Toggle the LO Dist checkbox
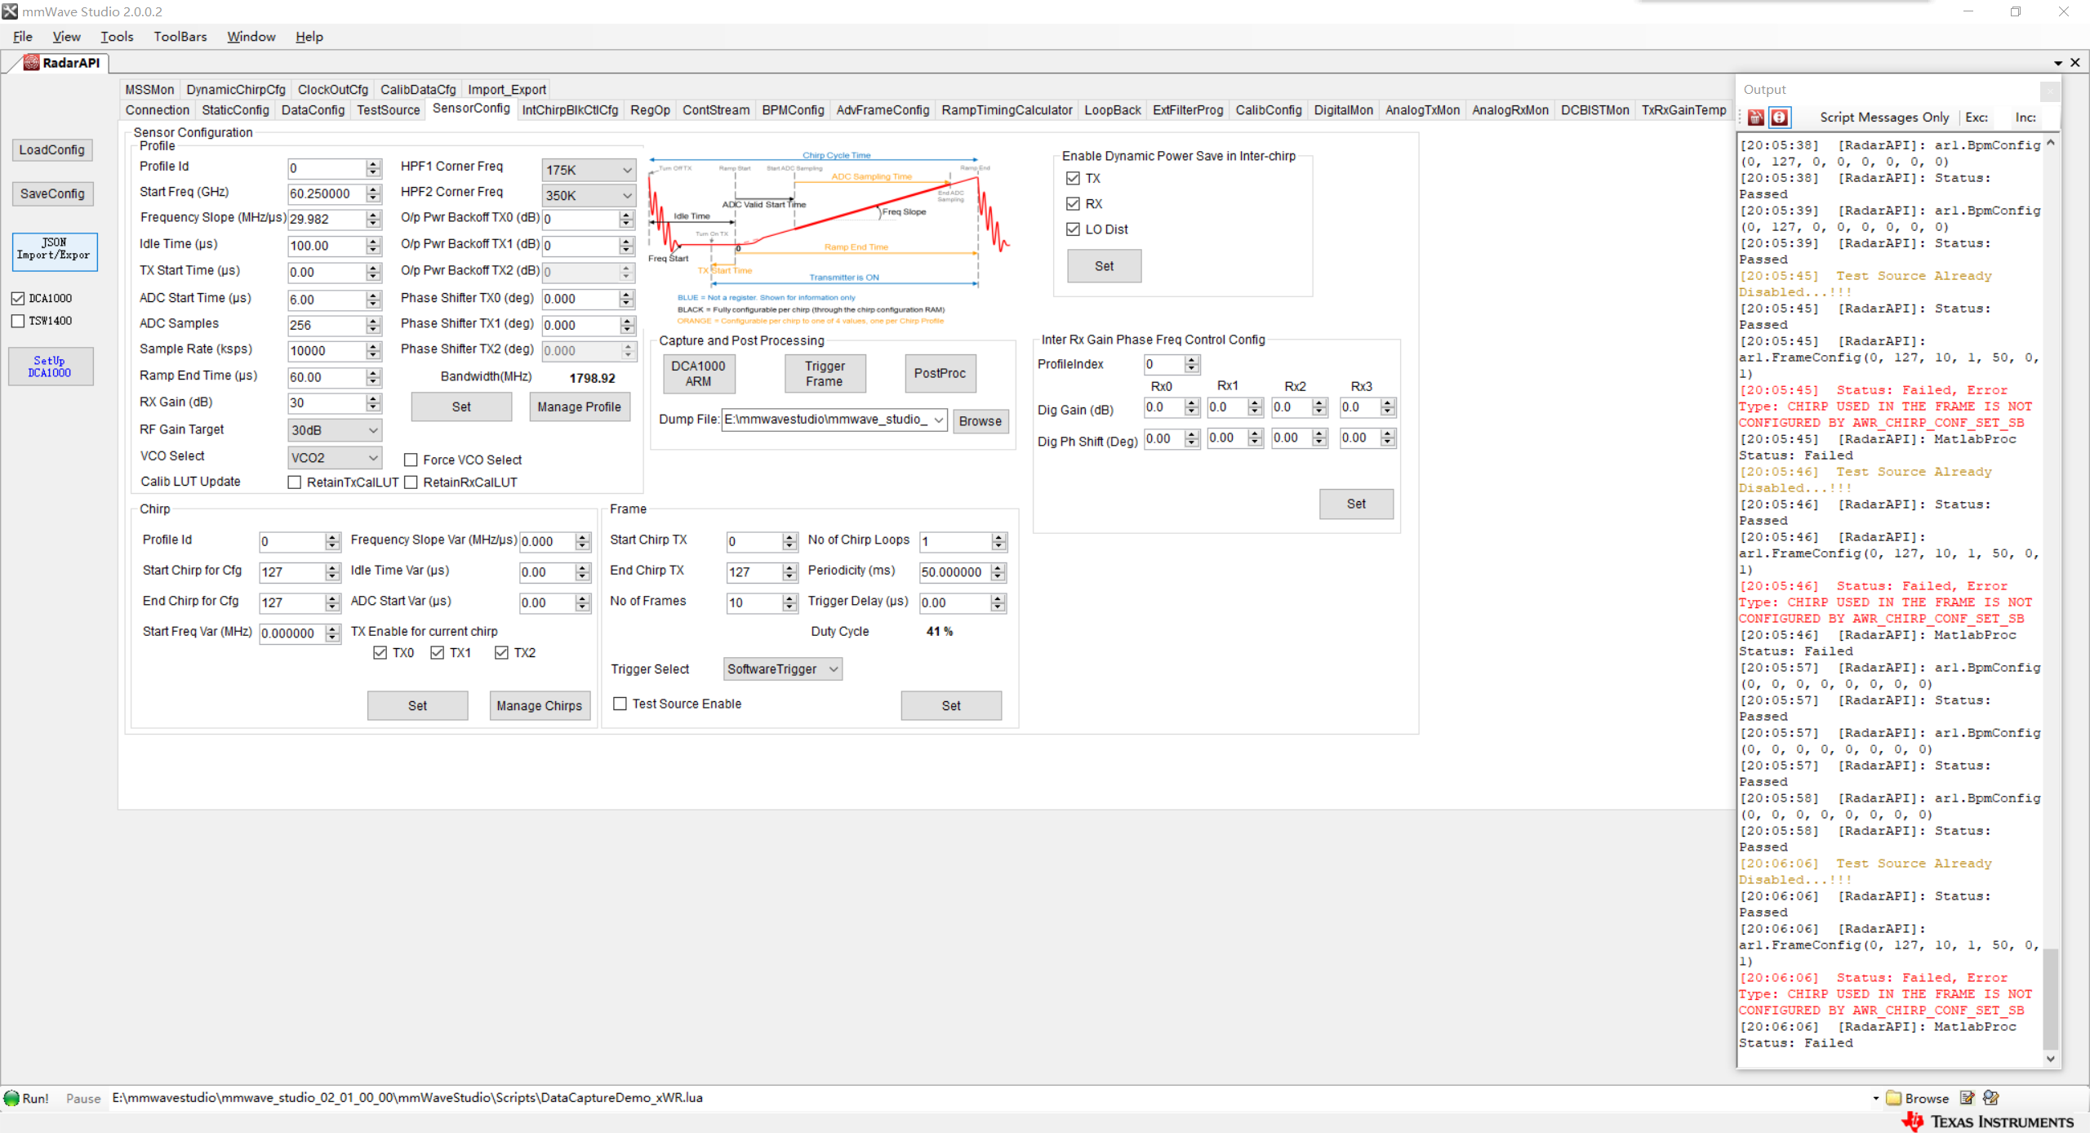This screenshot has width=2090, height=1133. point(1073,229)
